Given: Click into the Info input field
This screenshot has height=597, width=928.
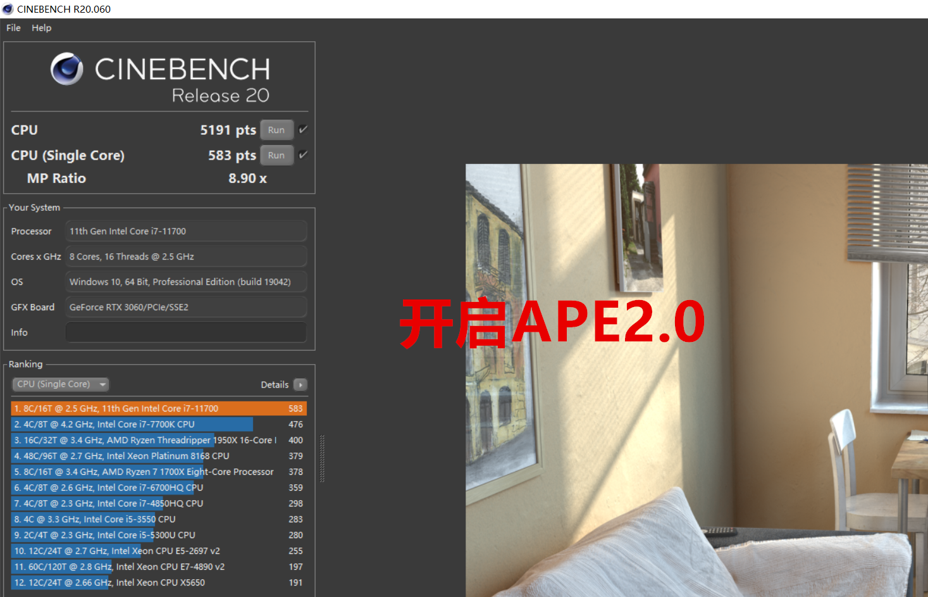Looking at the screenshot, I should coord(186,332).
